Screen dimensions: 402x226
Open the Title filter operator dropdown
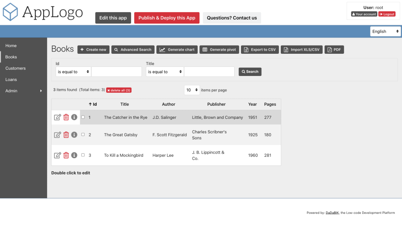165,72
